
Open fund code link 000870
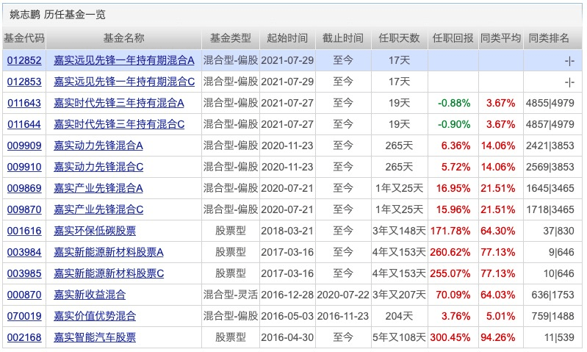pos(24,295)
